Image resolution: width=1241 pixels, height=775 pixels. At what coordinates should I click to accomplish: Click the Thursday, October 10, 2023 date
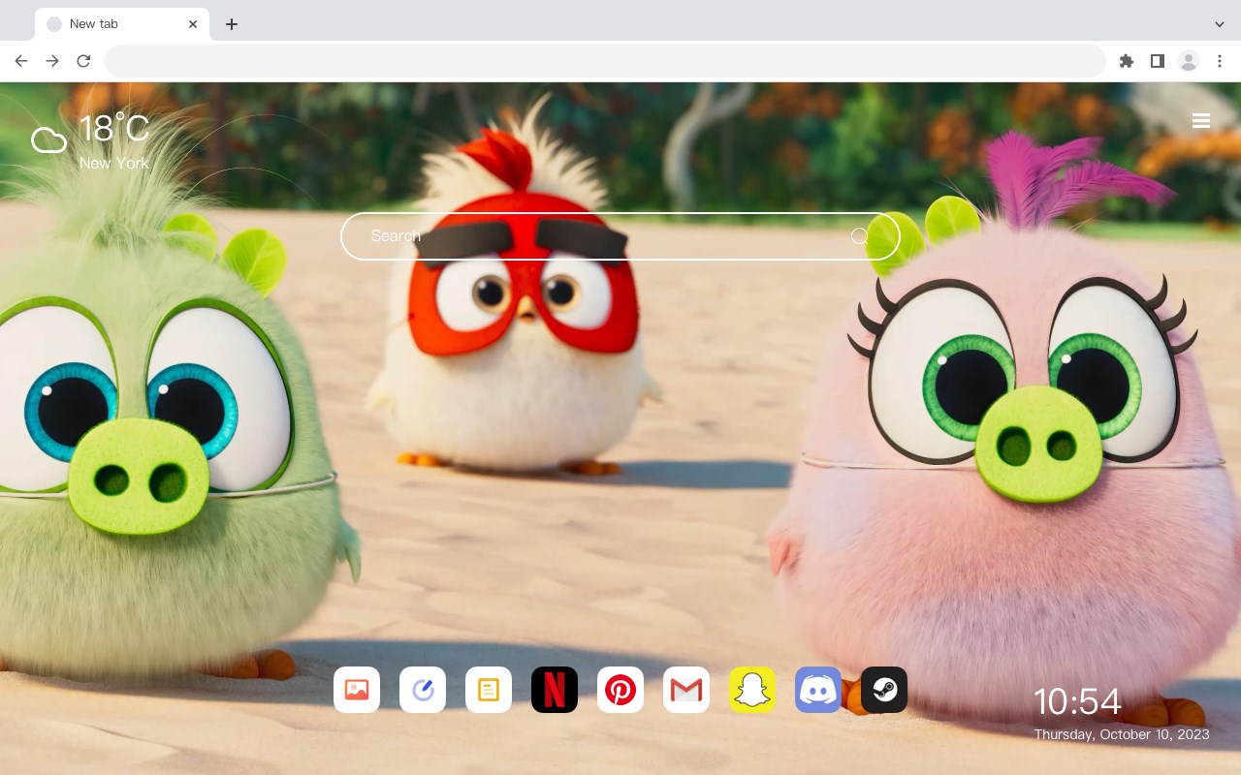pyautogui.click(x=1122, y=734)
